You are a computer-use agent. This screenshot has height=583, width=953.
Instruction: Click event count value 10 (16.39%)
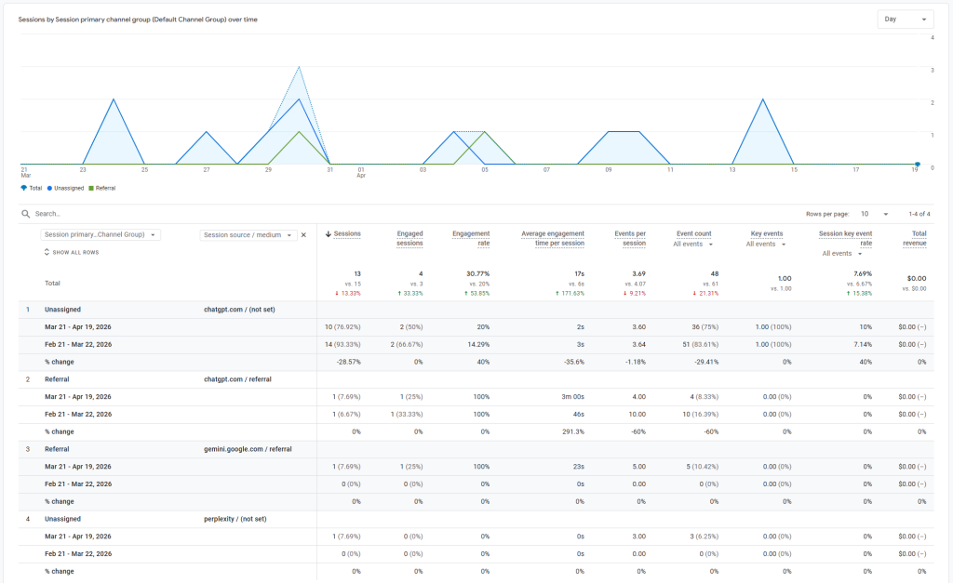point(700,415)
